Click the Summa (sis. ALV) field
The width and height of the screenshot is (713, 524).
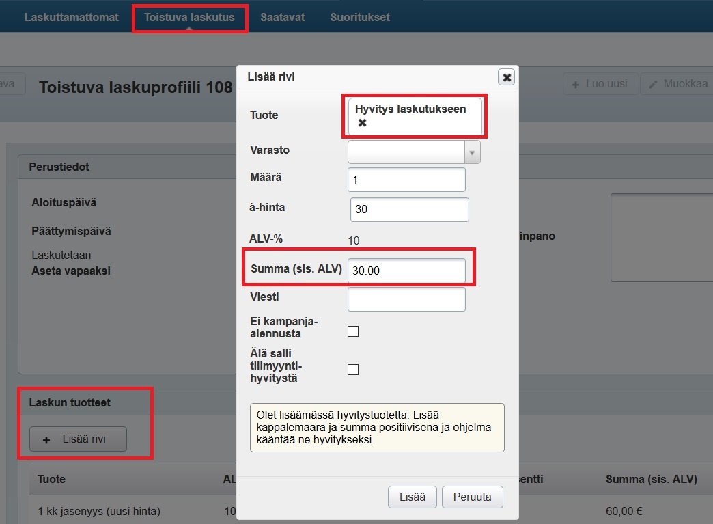[x=406, y=271]
